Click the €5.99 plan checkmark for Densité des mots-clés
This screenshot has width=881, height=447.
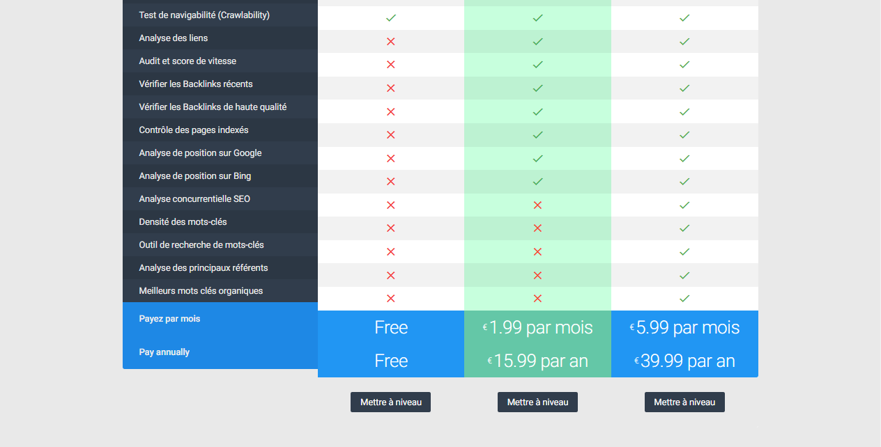[684, 228]
